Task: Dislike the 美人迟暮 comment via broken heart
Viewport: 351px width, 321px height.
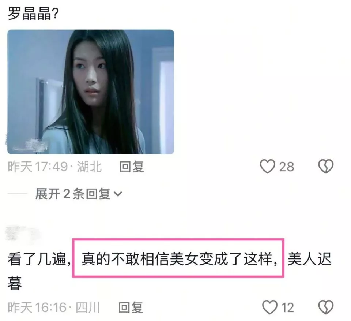Action: pyautogui.click(x=326, y=307)
